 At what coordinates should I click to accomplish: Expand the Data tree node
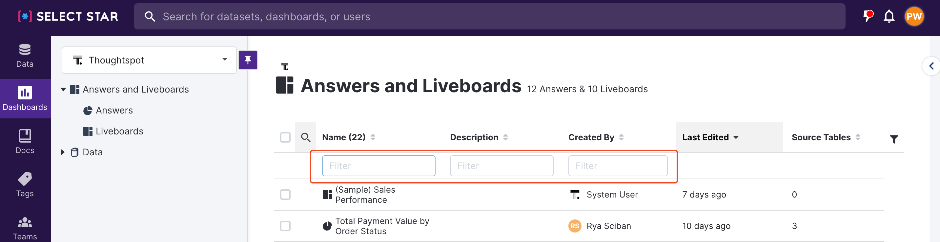63,152
